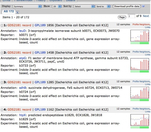Open the History tab
This screenshot has width=151, height=132.
41,1
